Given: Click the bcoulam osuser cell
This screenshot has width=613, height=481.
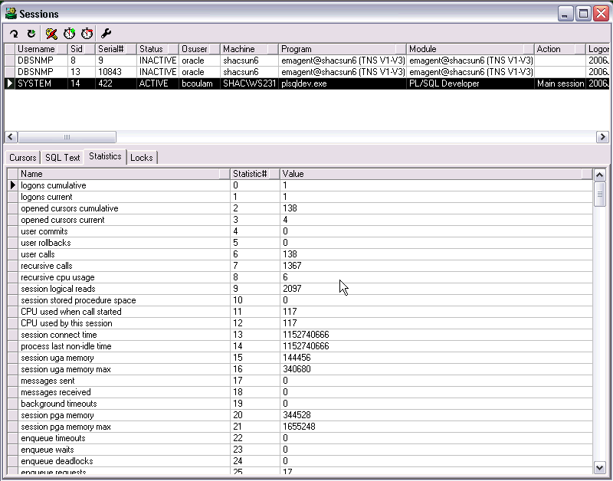Looking at the screenshot, I should click(x=199, y=83).
